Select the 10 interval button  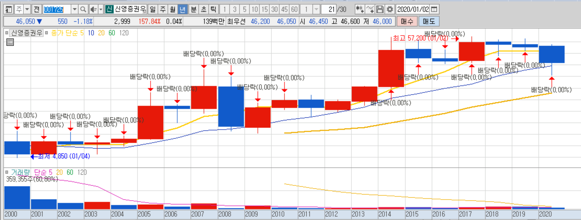pyautogui.click(x=255, y=9)
